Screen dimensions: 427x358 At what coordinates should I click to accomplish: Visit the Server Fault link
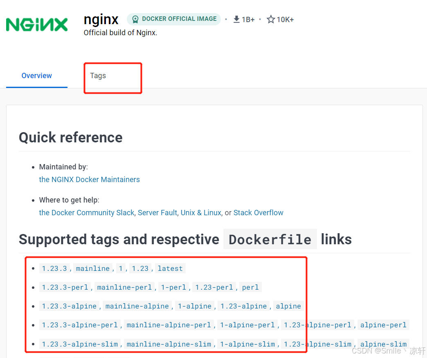[157, 212]
